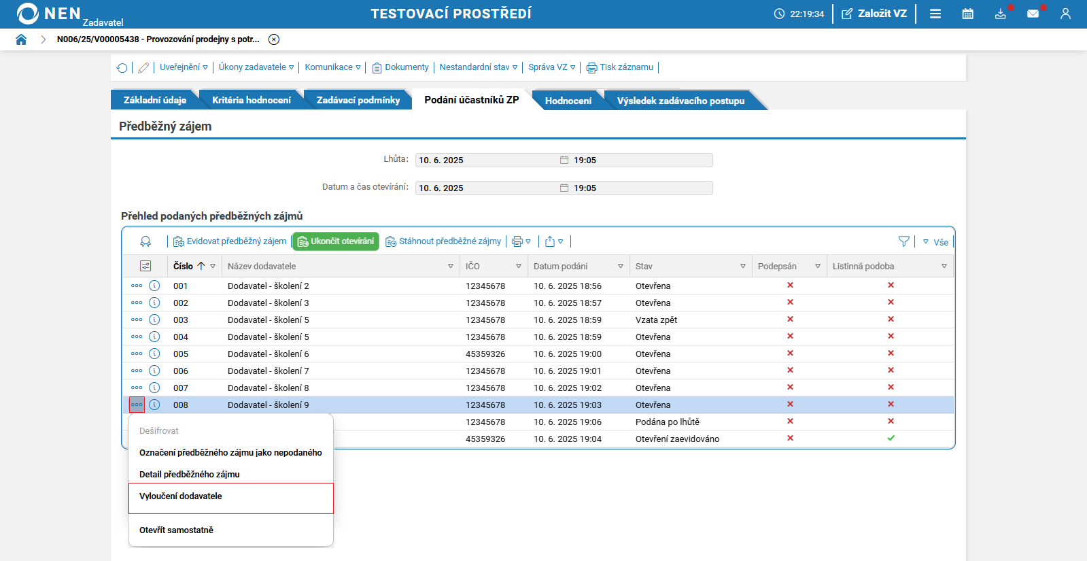Open the downloads icon in header
The width and height of the screenshot is (1087, 561).
[1000, 14]
